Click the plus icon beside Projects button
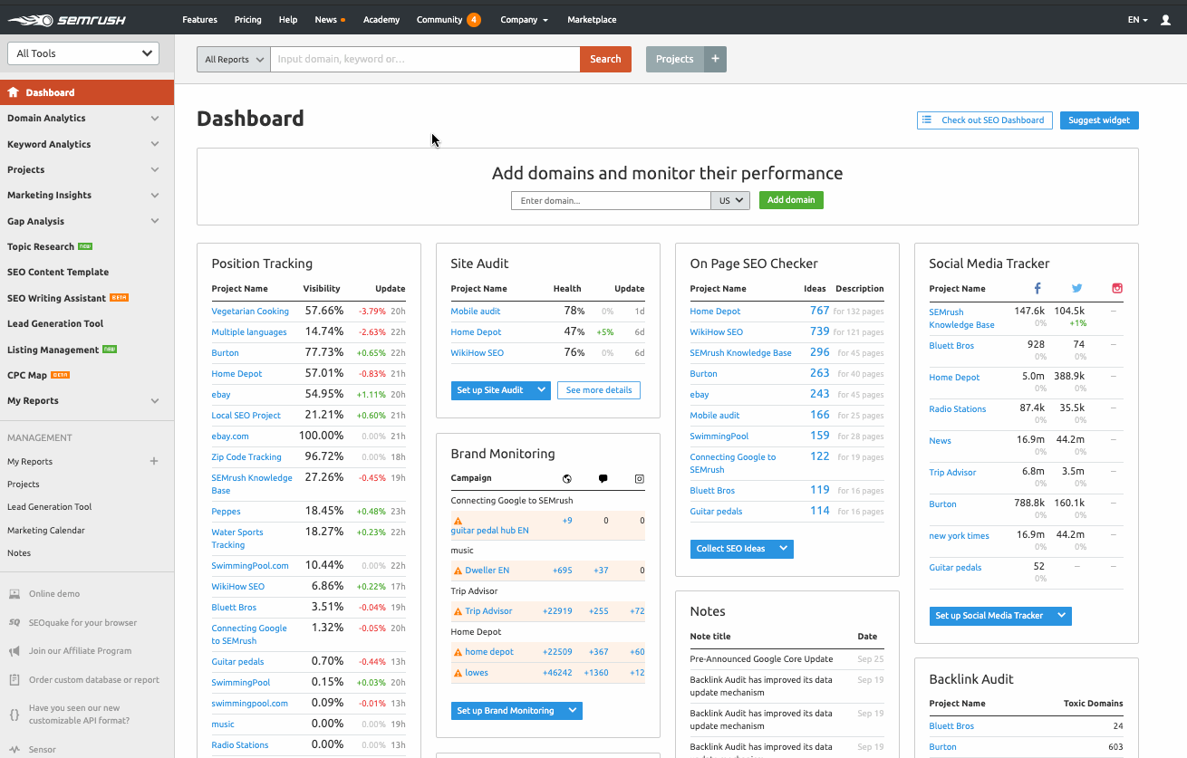This screenshot has width=1187, height=758. pos(715,59)
